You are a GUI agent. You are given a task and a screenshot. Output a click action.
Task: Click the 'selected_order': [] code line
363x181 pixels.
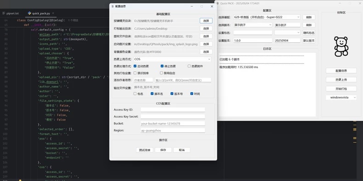pyautogui.click(x=56, y=129)
